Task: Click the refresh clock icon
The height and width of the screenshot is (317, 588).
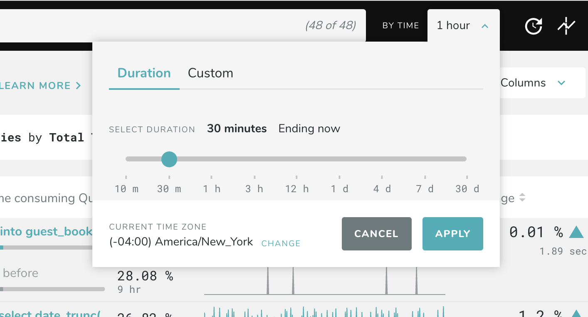Action: 533,26
